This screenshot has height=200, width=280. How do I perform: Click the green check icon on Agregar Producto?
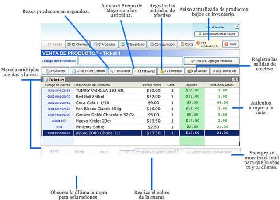coord(192,61)
